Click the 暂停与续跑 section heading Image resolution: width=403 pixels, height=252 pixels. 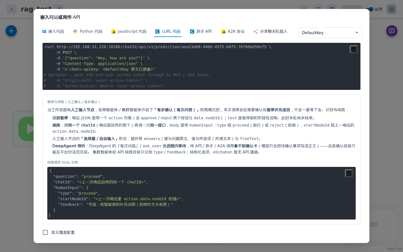[x=74, y=102]
